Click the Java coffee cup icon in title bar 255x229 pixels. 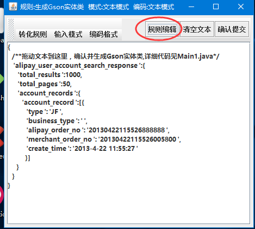pos(13,7)
